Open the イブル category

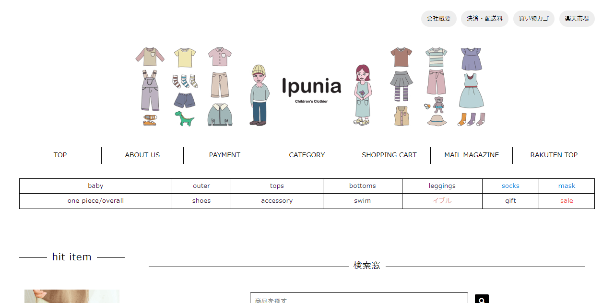tap(442, 200)
